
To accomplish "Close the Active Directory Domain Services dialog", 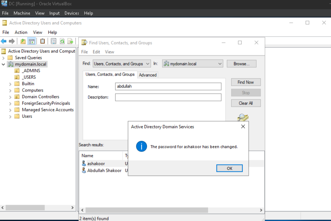I will 243,126.
